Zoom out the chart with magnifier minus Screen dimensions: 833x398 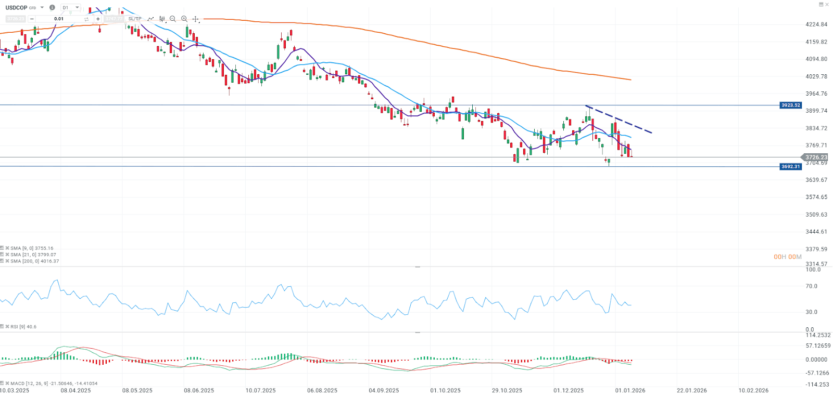(173, 19)
